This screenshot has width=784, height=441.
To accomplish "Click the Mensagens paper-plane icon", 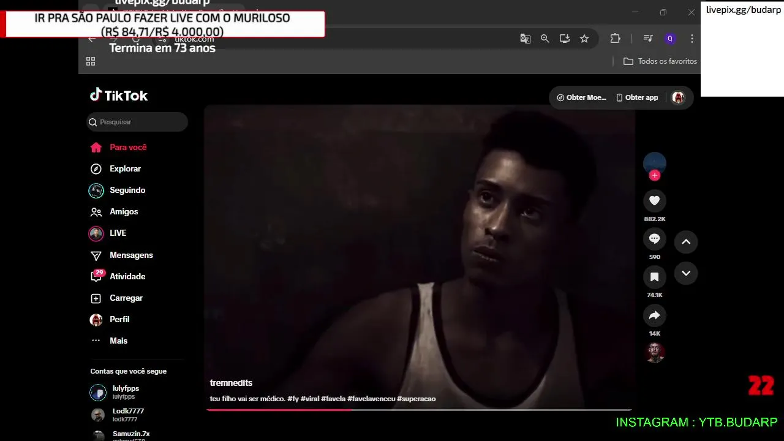I will 96,255.
